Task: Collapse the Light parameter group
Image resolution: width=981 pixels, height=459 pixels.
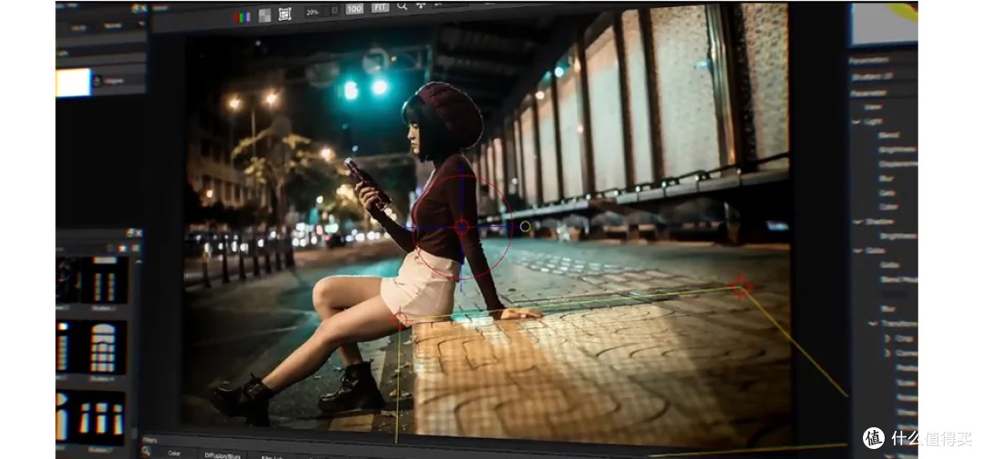Action: [856, 121]
